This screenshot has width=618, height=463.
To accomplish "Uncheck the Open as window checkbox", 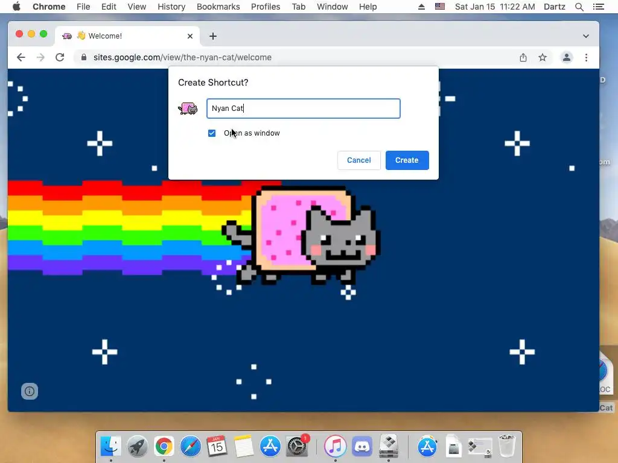I will [x=212, y=133].
